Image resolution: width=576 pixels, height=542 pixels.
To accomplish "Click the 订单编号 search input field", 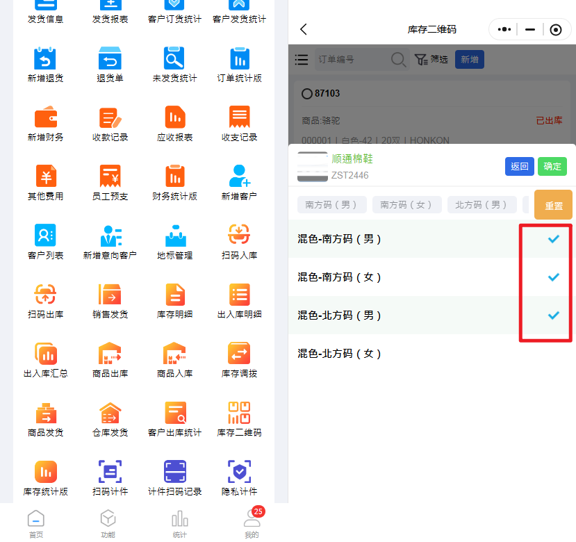I will (x=351, y=60).
